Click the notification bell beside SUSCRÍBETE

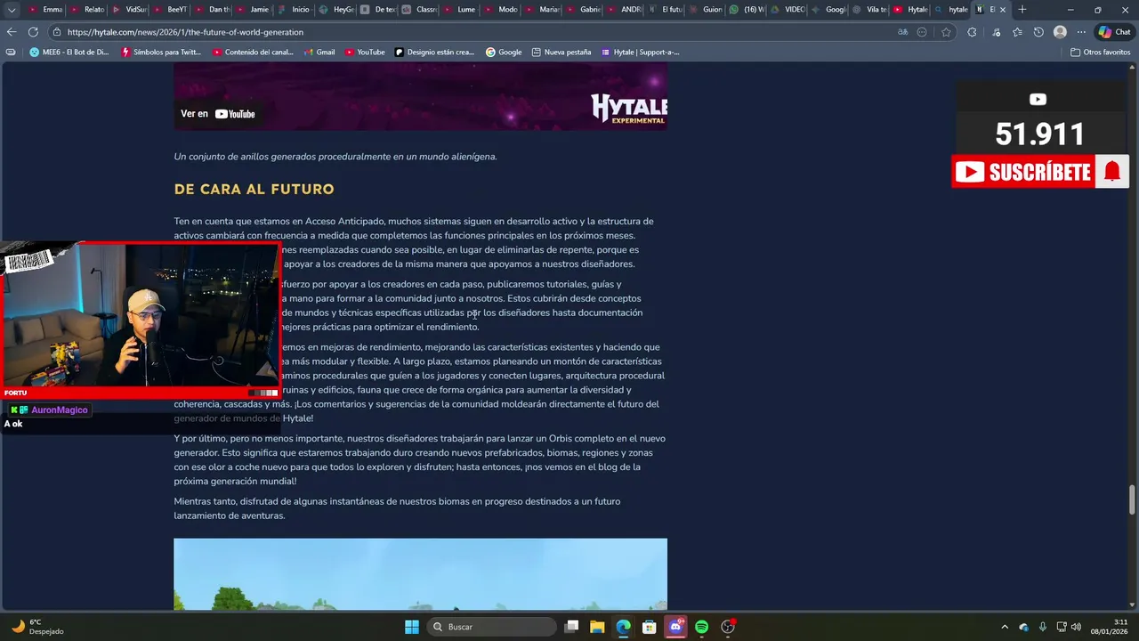1112,172
